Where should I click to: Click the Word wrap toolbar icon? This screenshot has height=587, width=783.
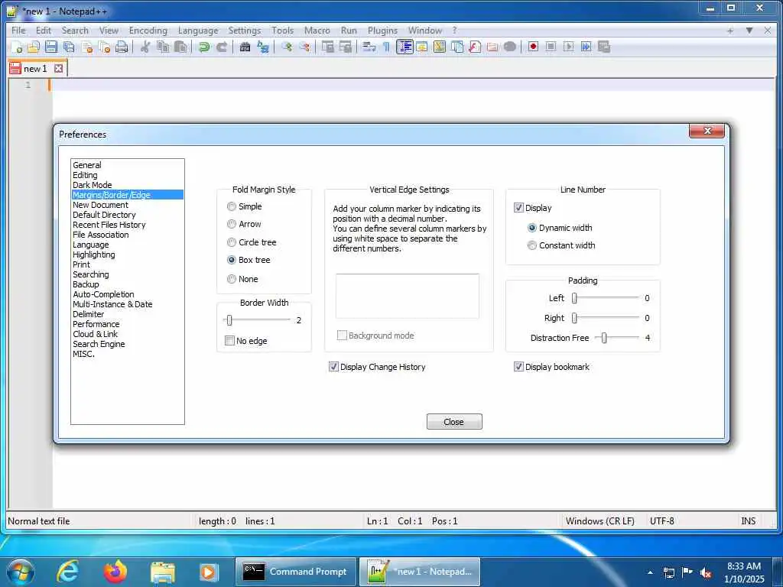click(x=369, y=47)
